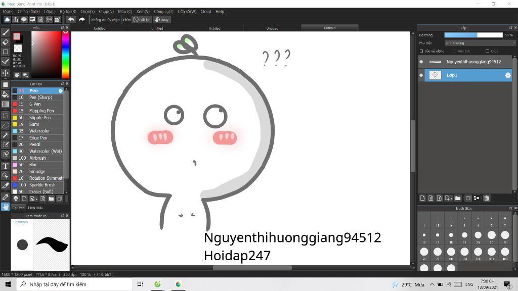This screenshot has height=291, width=518.
Task: Click the Xoay rotate button
Action: (x=161, y=20)
